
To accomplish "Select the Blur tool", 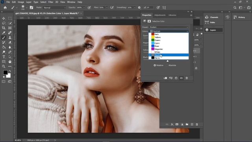I will 10,47.
